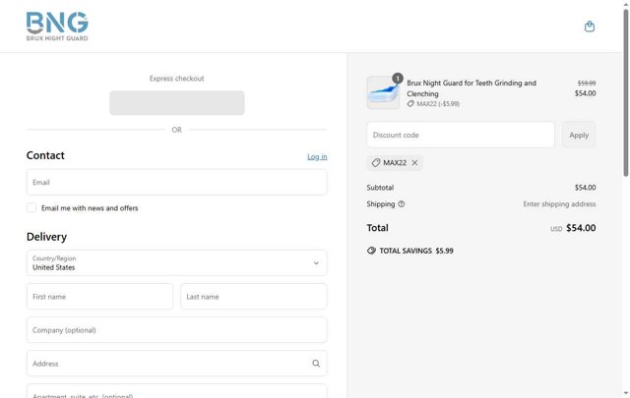Expand the Country/Region dropdown
This screenshot has height=398, width=630.
point(177,263)
